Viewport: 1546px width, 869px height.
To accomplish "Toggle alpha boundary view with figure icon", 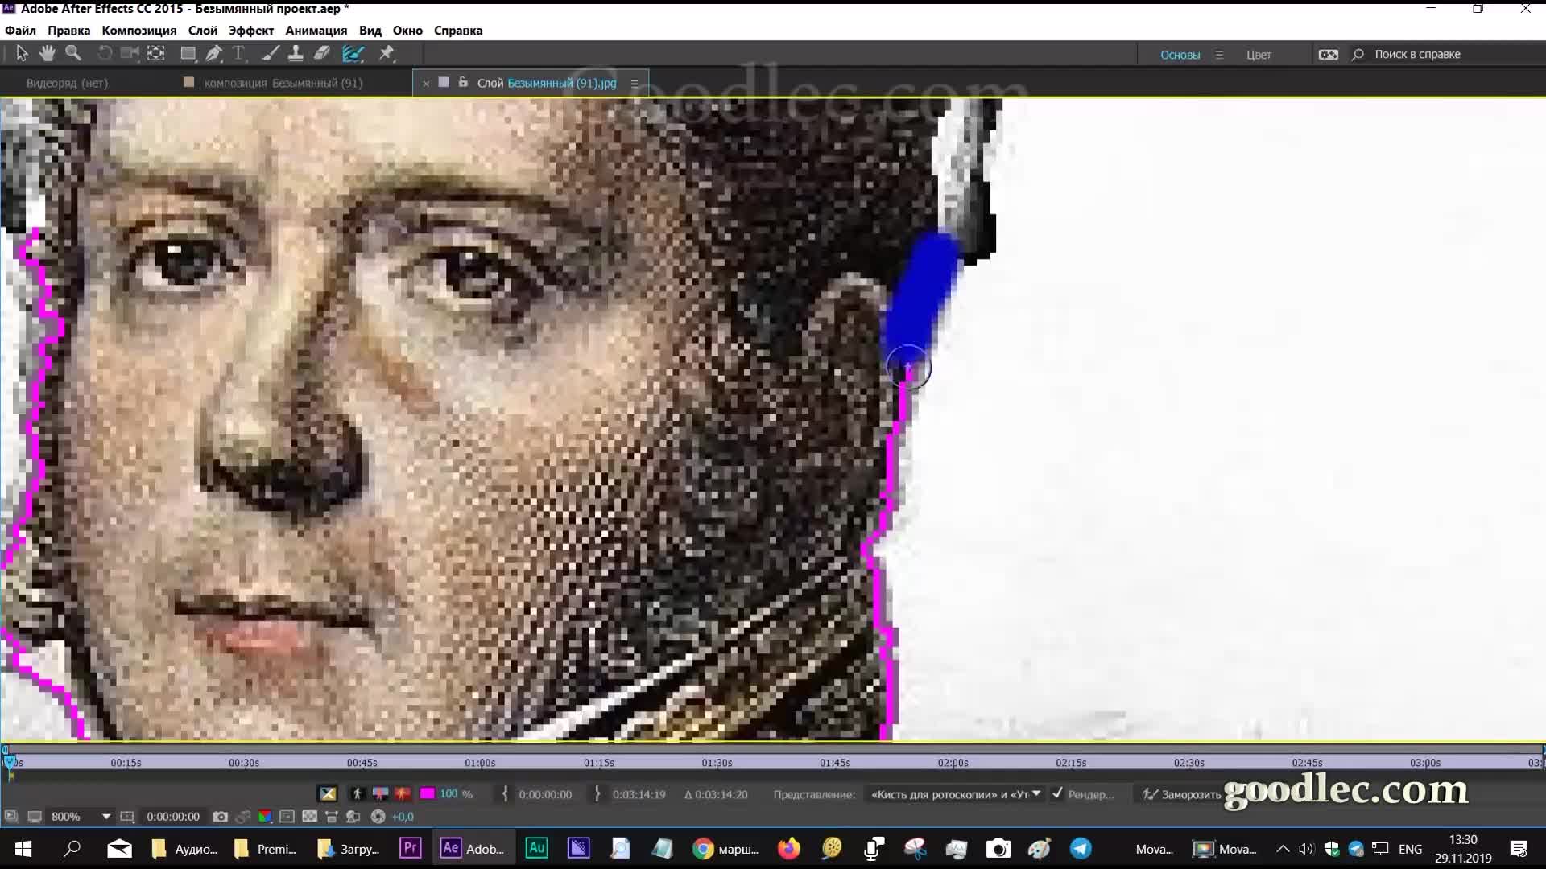I will click(358, 794).
